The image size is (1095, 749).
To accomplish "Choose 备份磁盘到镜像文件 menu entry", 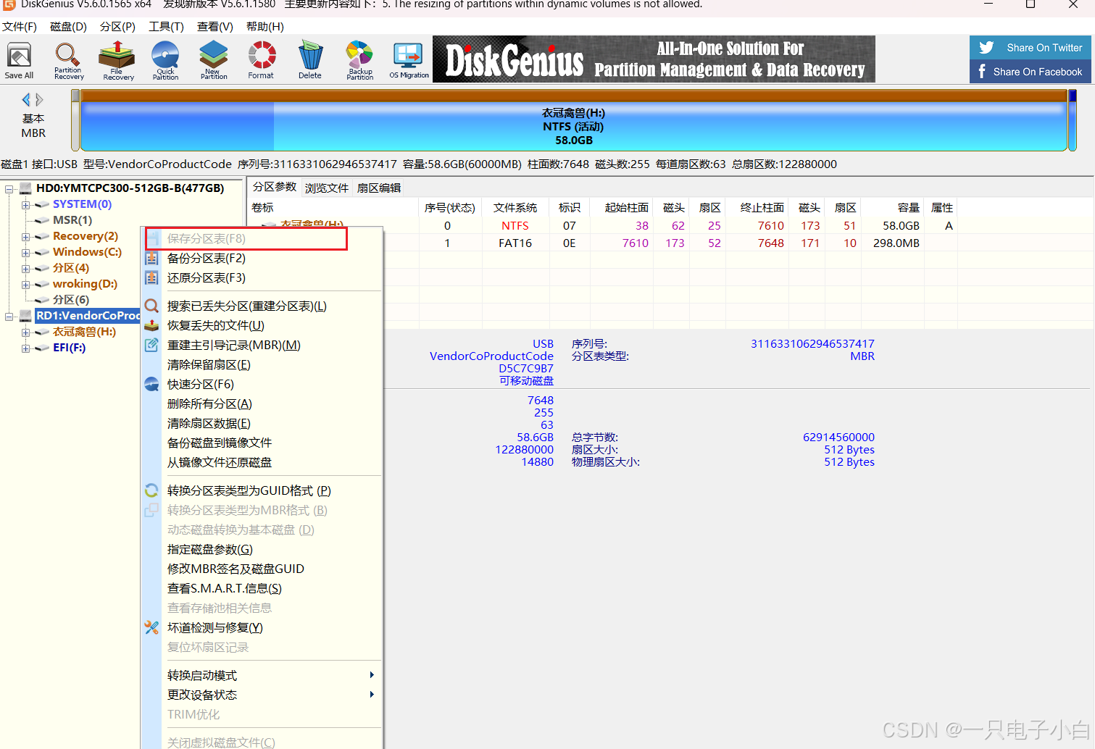I will coord(262,443).
